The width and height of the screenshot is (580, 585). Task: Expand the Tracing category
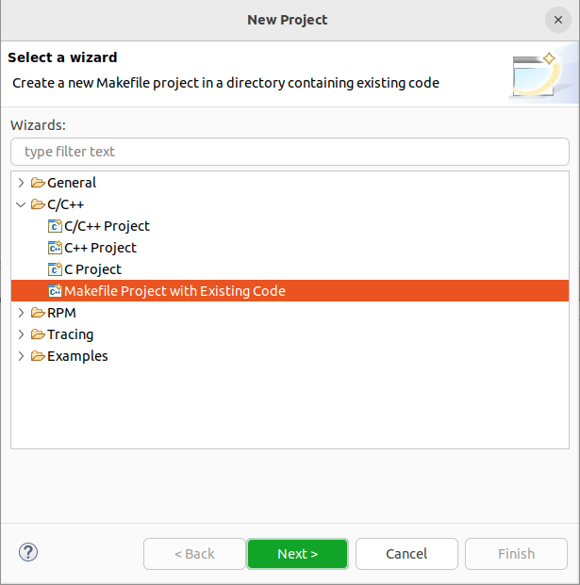click(x=21, y=334)
